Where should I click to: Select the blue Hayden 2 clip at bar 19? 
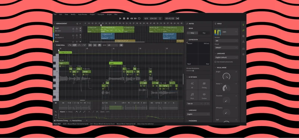[x=108, y=36]
